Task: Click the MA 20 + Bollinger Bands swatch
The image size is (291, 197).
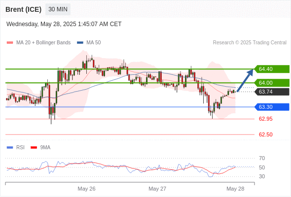Action: tap(10, 43)
